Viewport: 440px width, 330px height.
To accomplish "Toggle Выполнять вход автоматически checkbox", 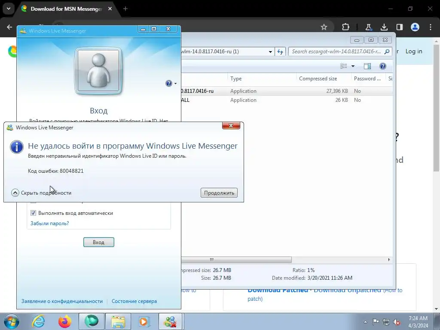I will pyautogui.click(x=33, y=213).
